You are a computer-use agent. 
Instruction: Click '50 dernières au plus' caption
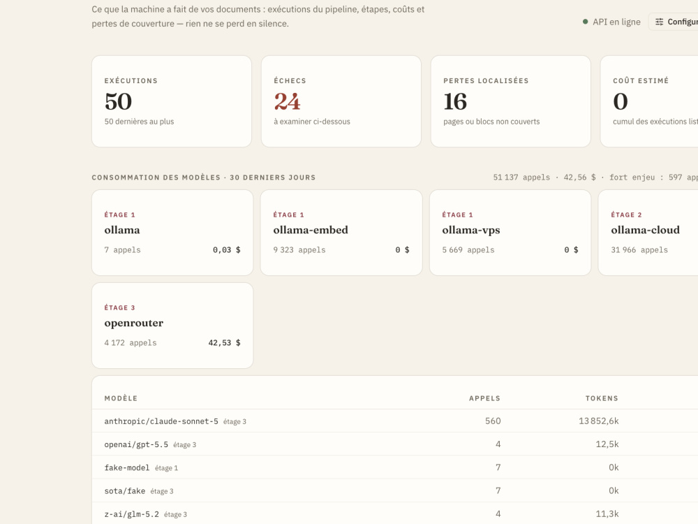pyautogui.click(x=139, y=122)
